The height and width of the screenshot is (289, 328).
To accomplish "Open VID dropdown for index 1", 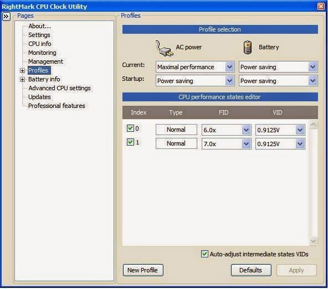I will pyautogui.click(x=300, y=144).
